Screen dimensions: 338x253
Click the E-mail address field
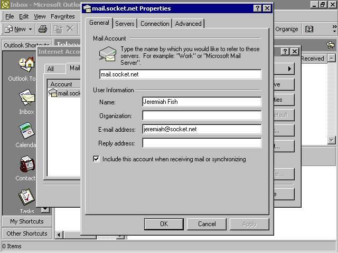coord(202,129)
